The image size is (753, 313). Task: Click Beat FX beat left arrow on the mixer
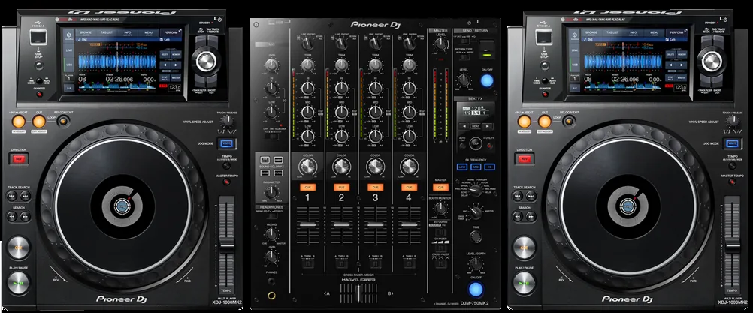click(462, 126)
